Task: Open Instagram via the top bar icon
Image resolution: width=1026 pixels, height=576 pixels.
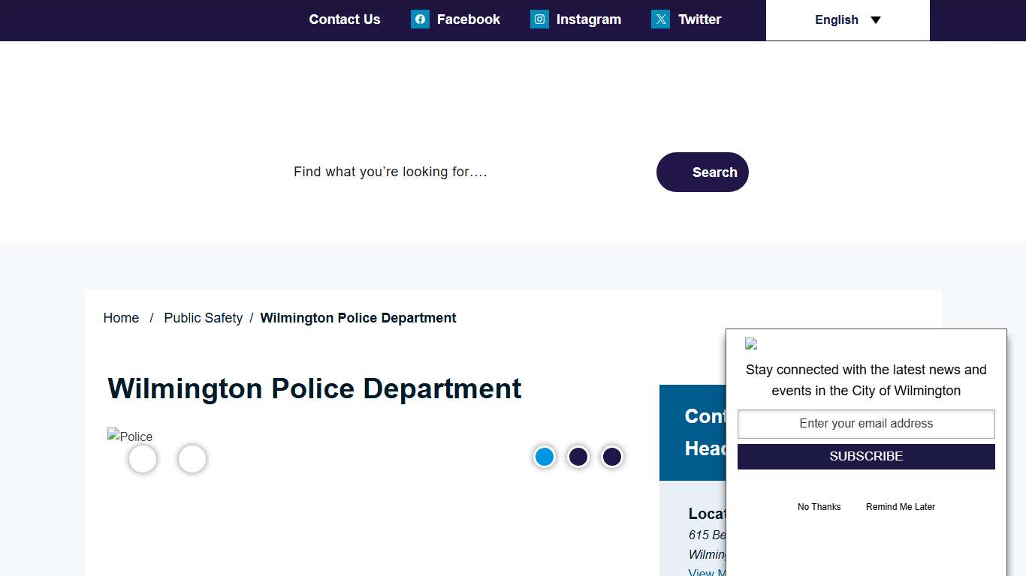Action: pyautogui.click(x=539, y=19)
